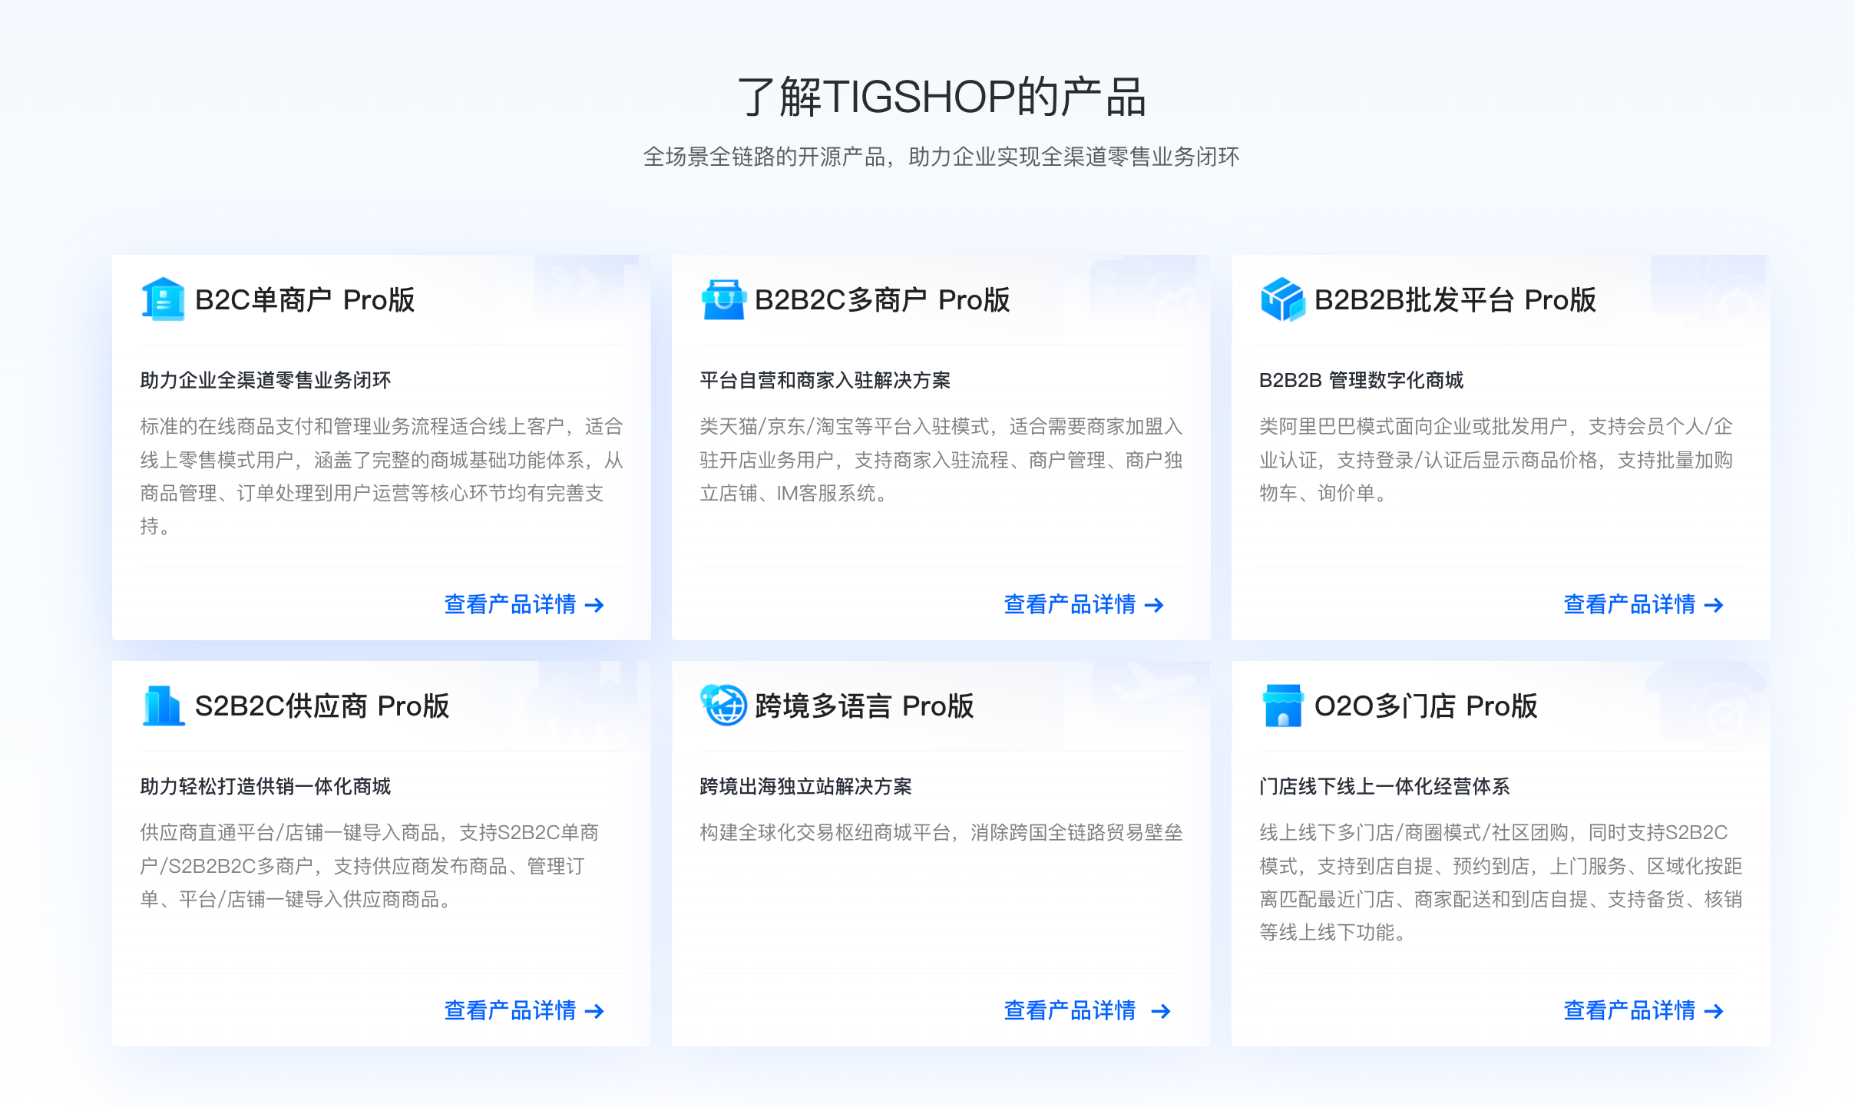Click subtitle 助力企业全渠道零售业务闭环 in B2C card
This screenshot has width=1855, height=1107.
266,380
